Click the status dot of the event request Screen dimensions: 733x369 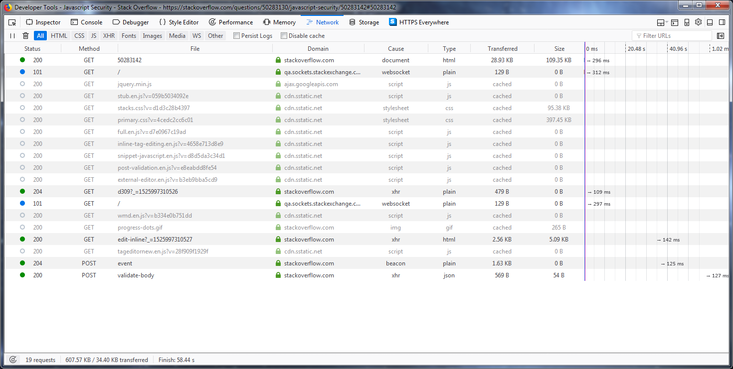(x=22, y=263)
